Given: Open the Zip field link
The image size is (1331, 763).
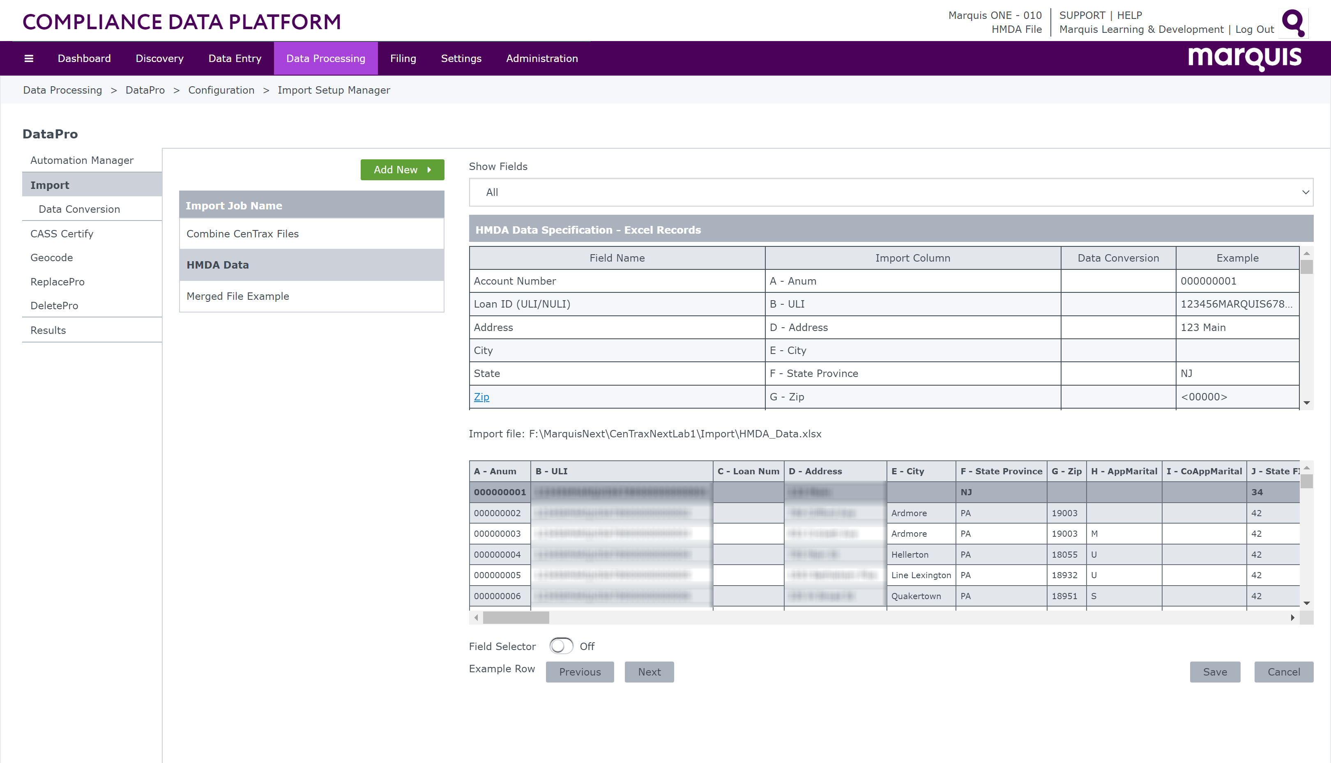Looking at the screenshot, I should (x=481, y=397).
